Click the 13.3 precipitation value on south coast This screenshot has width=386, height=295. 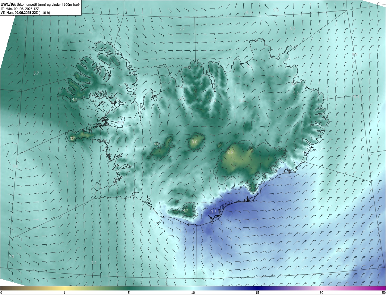(213, 212)
